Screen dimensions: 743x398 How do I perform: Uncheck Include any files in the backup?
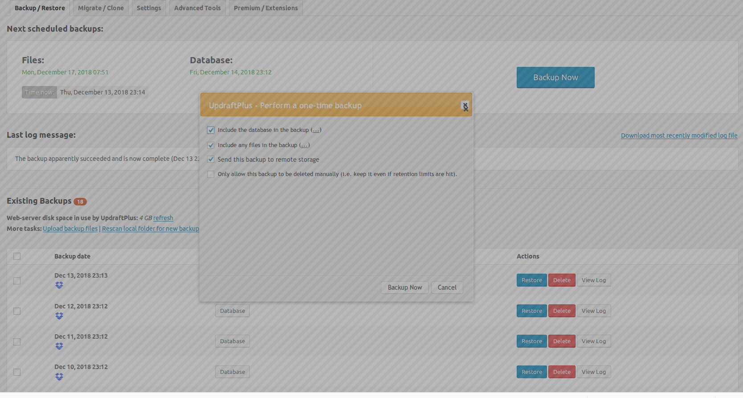point(211,145)
